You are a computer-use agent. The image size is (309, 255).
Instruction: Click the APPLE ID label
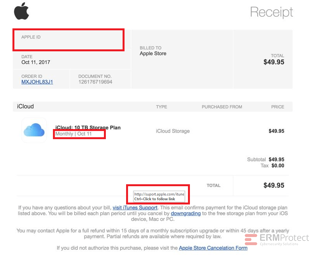tap(31, 37)
